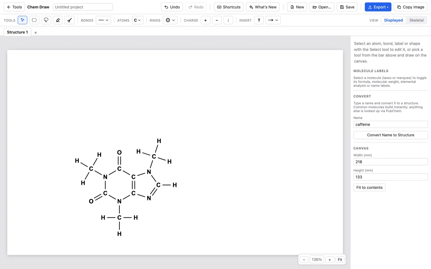Open the Rings template dropdown
This screenshot has width=431, height=269.
170,20
